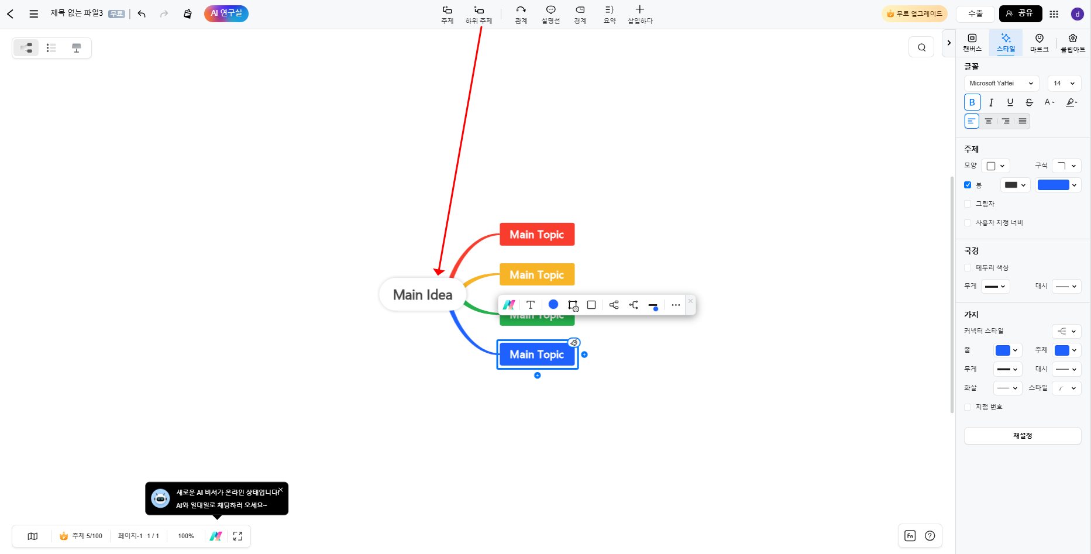
Task: Open canvas search magnifier
Action: [921, 47]
